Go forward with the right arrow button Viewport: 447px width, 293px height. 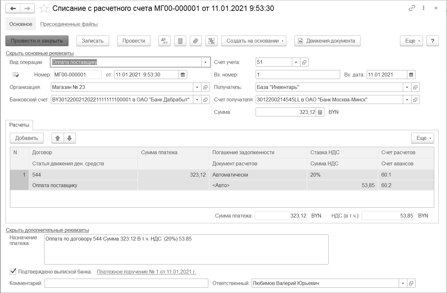tap(28, 8)
